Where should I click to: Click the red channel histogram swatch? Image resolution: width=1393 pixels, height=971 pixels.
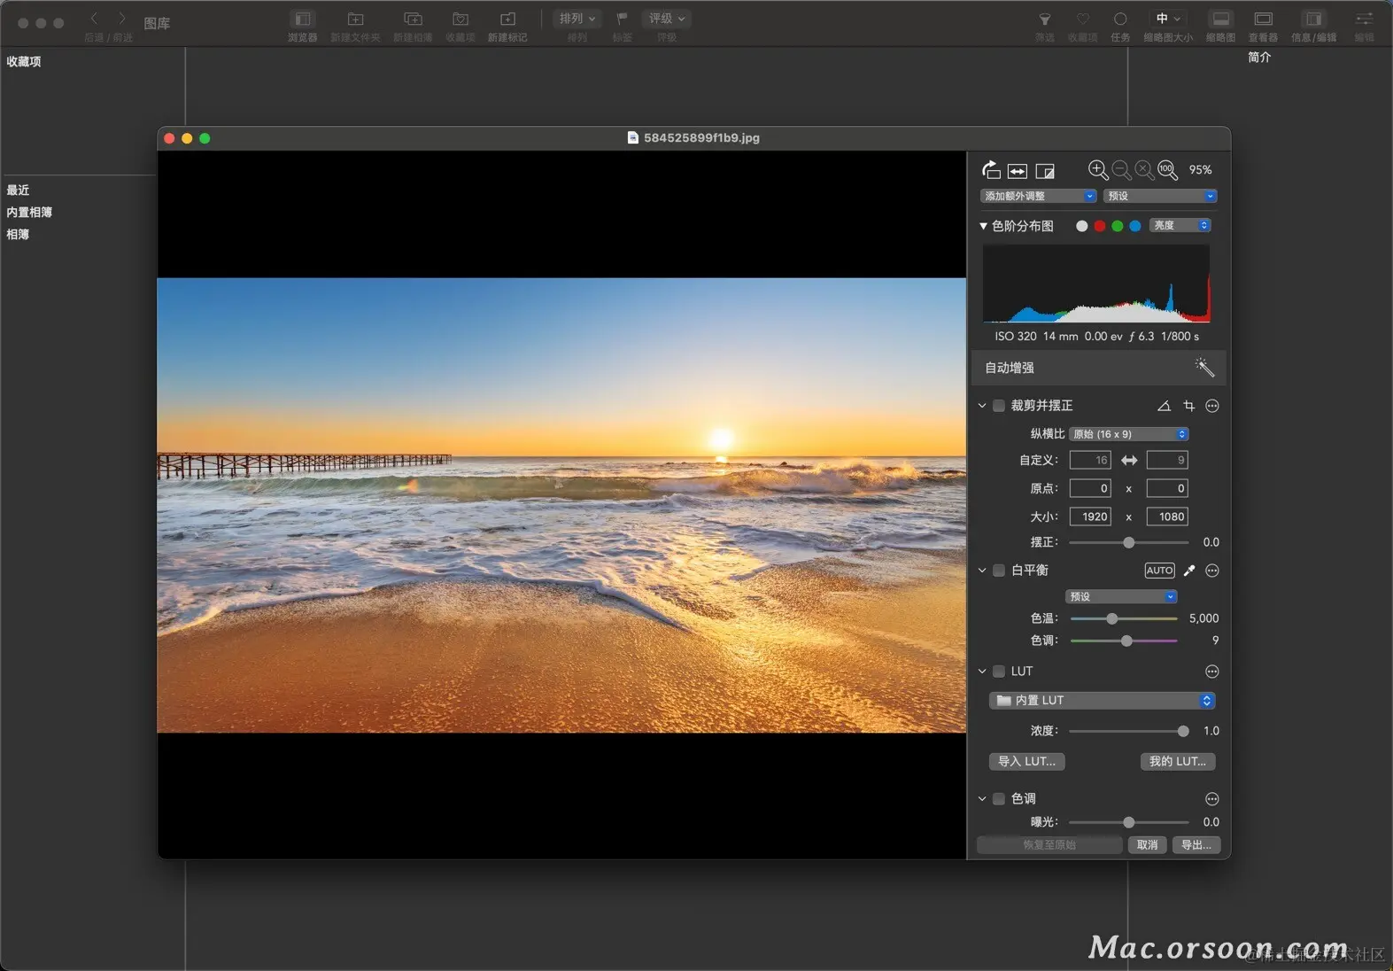(x=1099, y=226)
